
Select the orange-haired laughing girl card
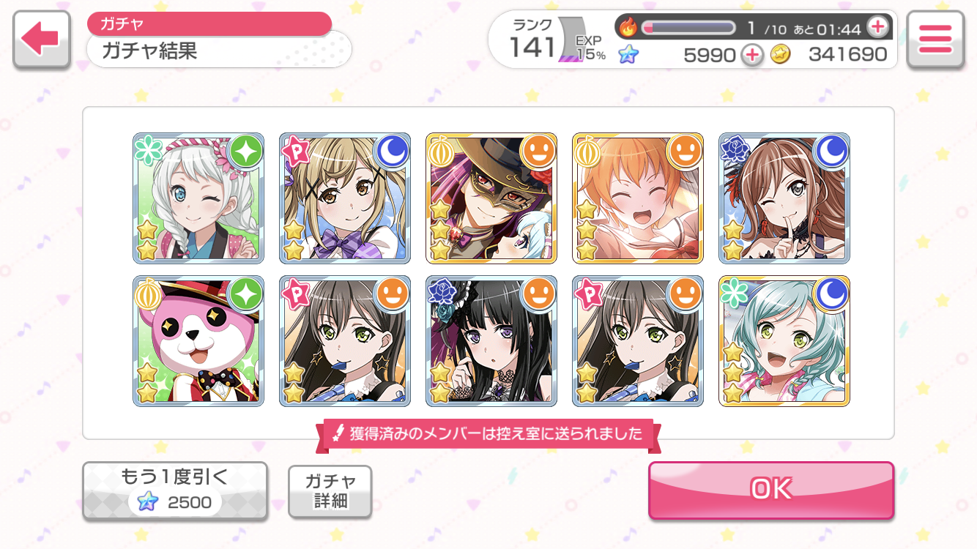[x=638, y=198]
